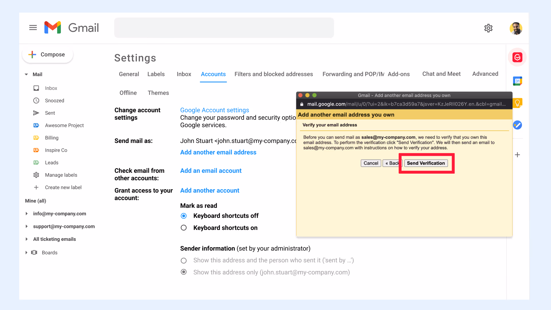Click Add another account link
The image size is (551, 310).
coord(209,190)
